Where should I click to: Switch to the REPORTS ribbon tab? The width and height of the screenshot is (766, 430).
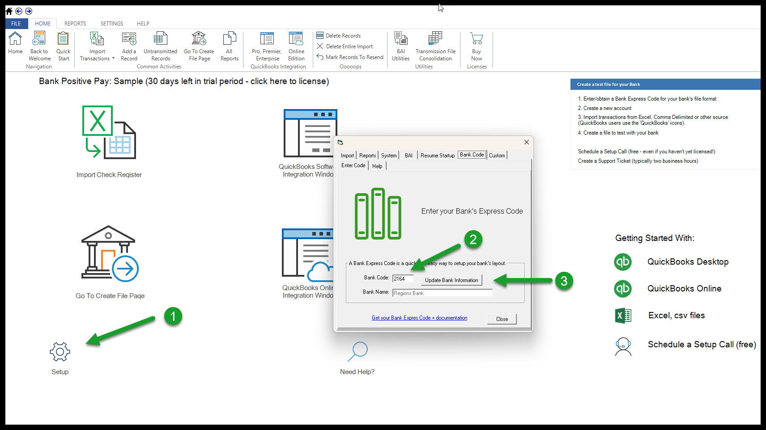(x=75, y=24)
